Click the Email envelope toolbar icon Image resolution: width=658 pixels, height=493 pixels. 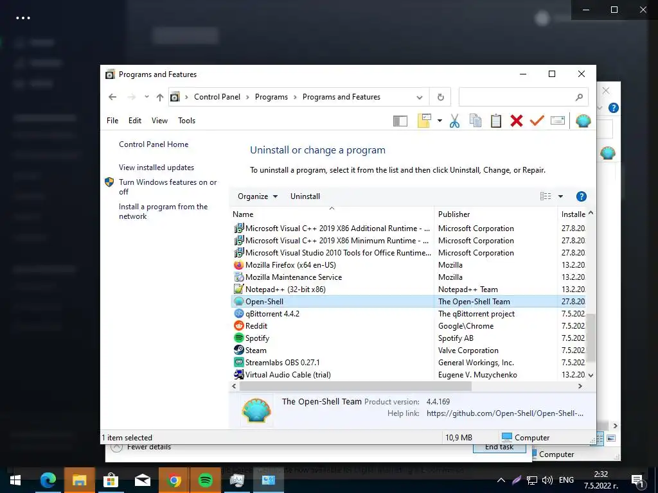557,121
